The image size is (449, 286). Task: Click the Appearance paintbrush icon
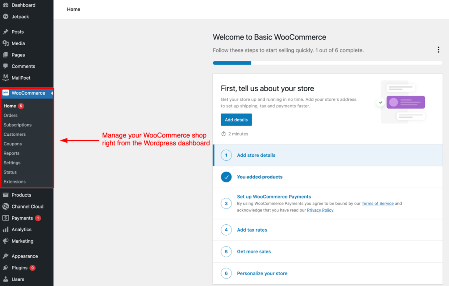5,256
